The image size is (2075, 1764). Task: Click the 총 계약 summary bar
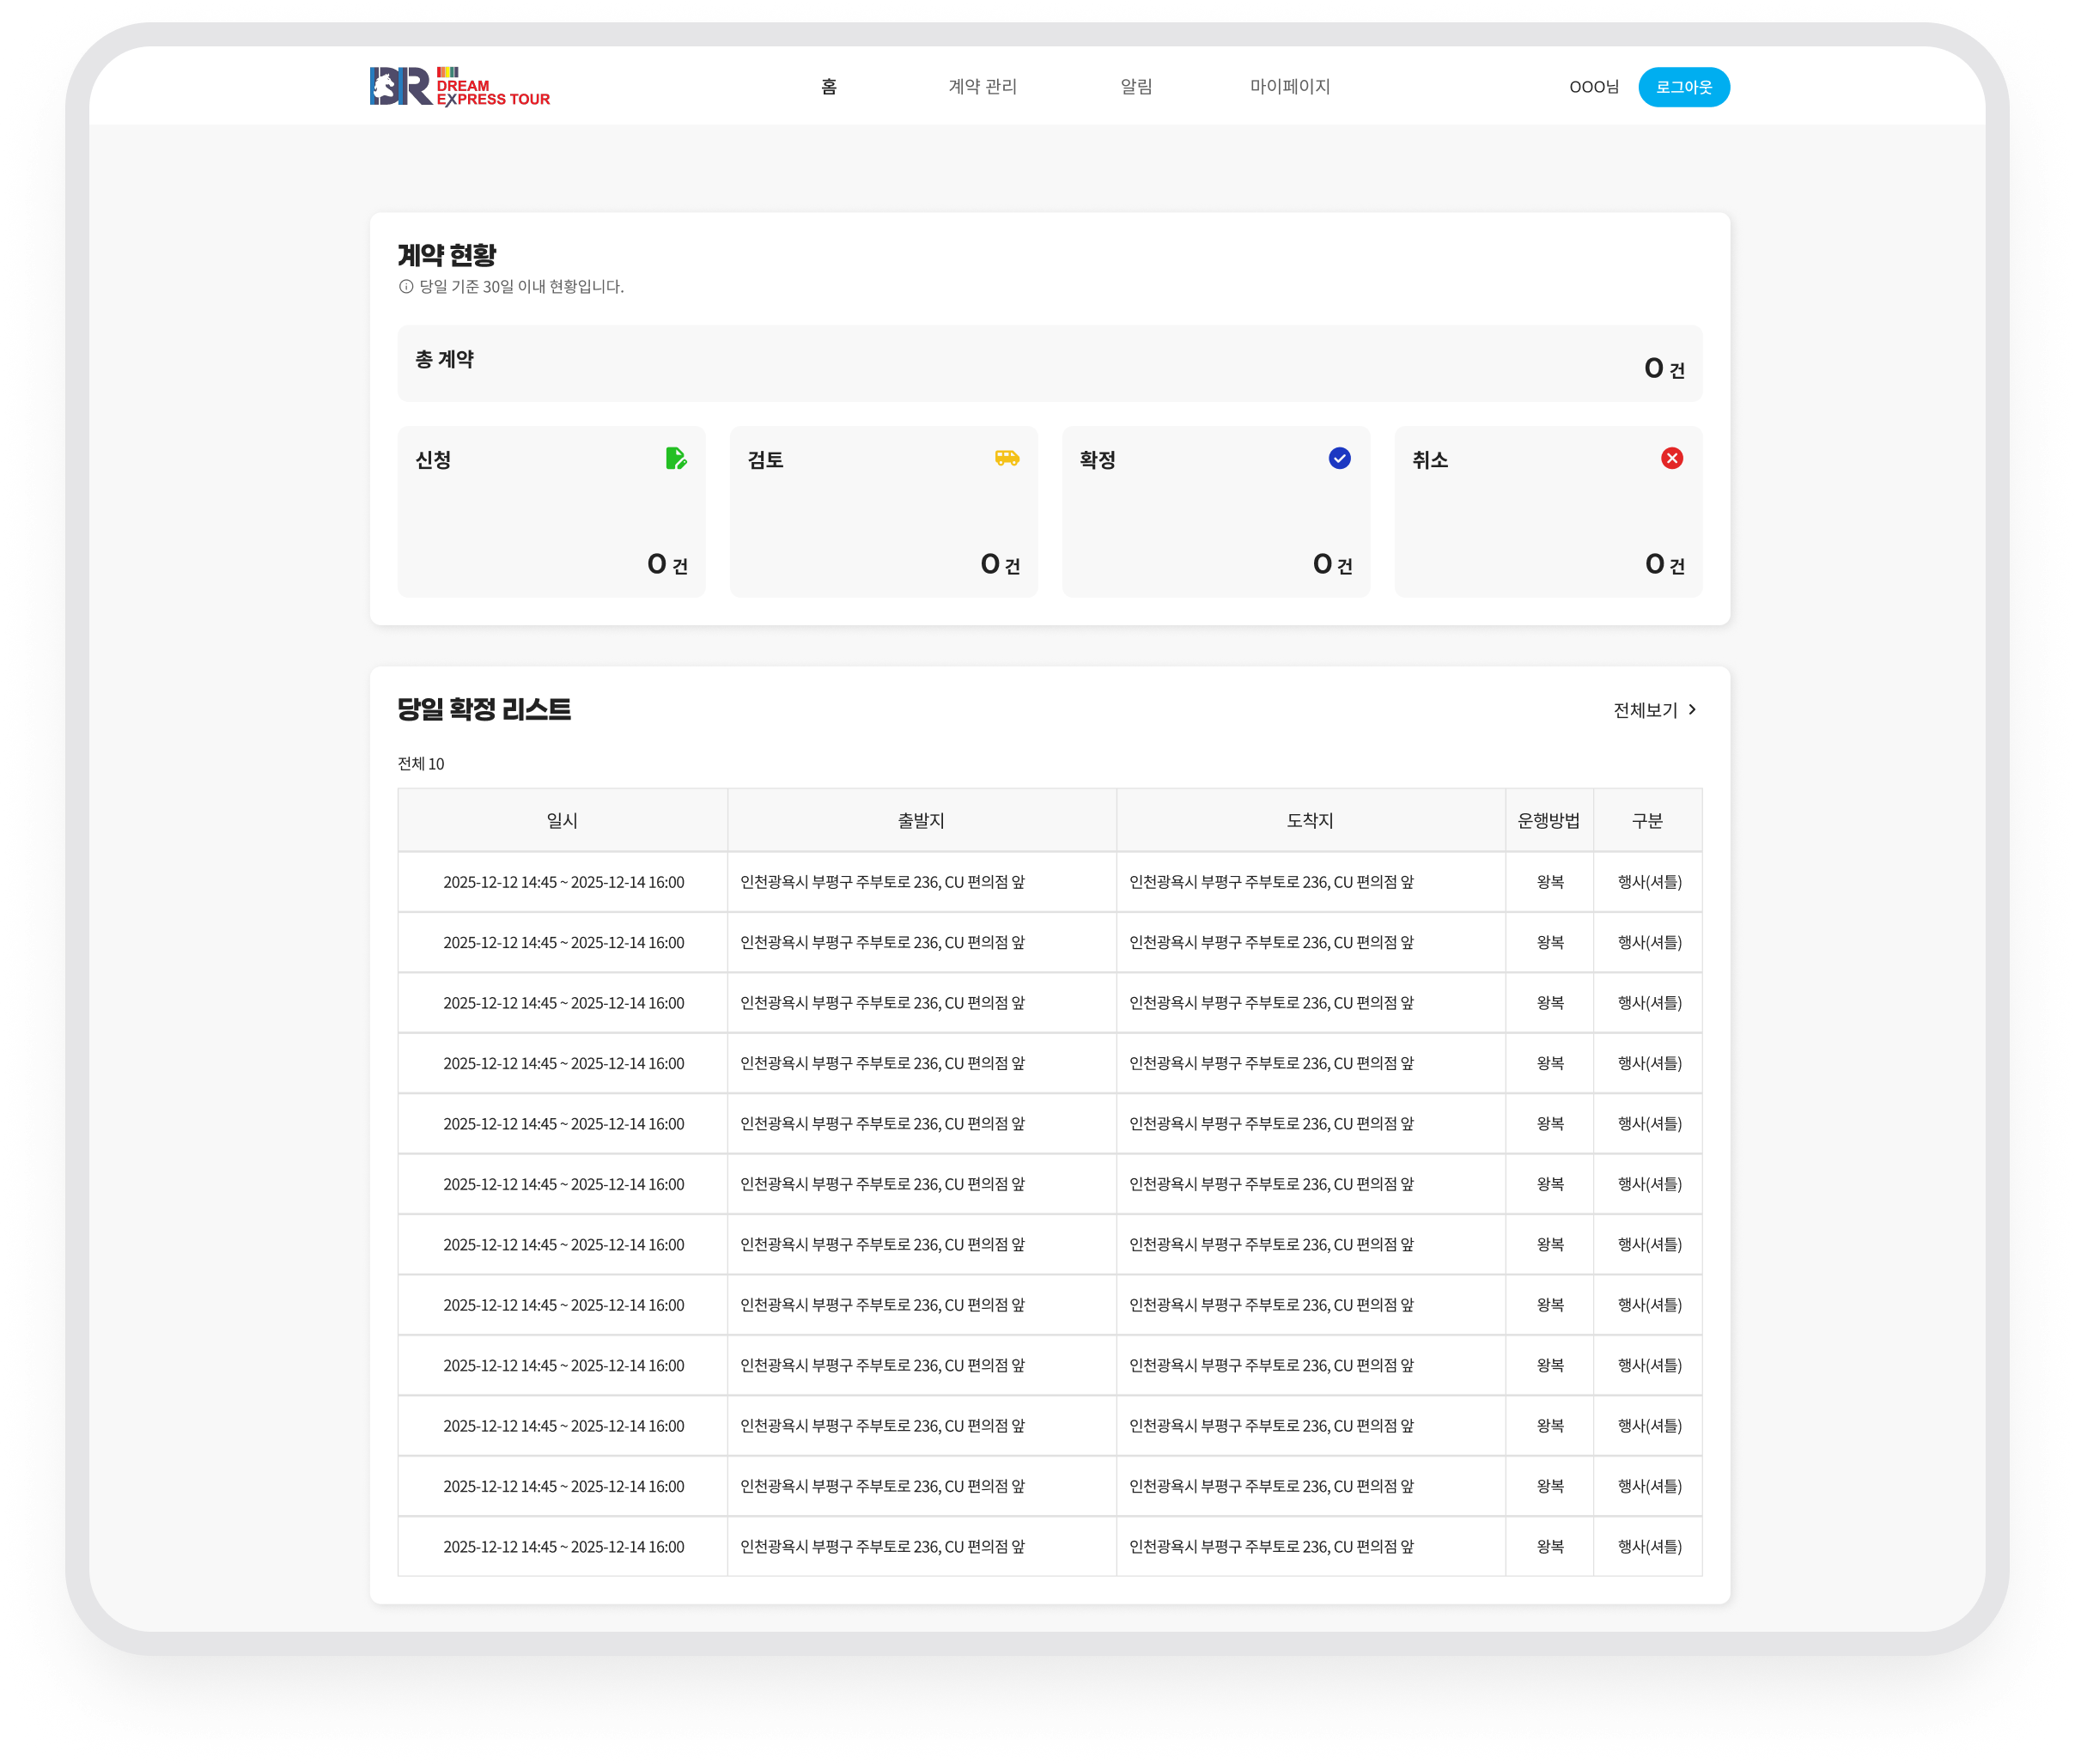tap(1050, 363)
